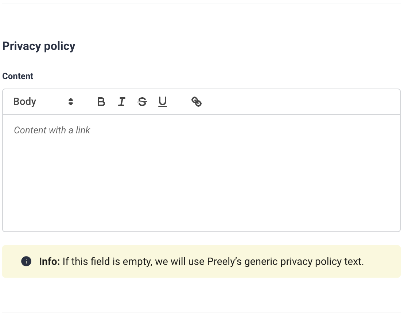Click the 'Content with a link' placeholder text
This screenshot has width=404, height=317.
point(52,130)
